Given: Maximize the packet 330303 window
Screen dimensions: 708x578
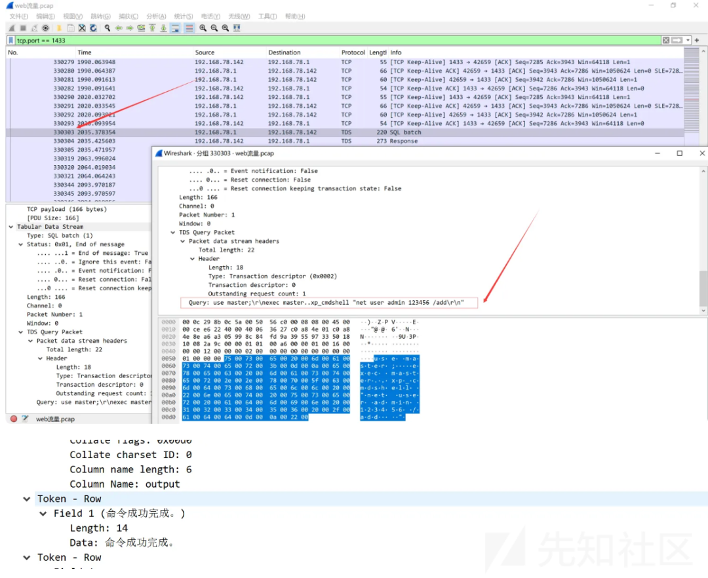Looking at the screenshot, I should coord(680,153).
